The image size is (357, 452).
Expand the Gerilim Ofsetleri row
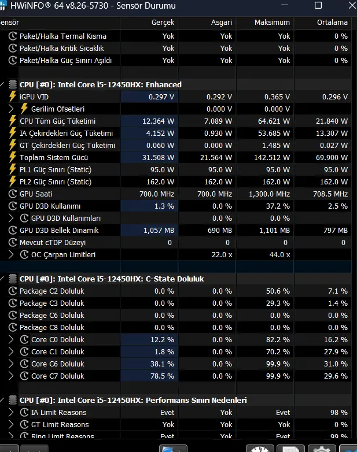point(11,109)
